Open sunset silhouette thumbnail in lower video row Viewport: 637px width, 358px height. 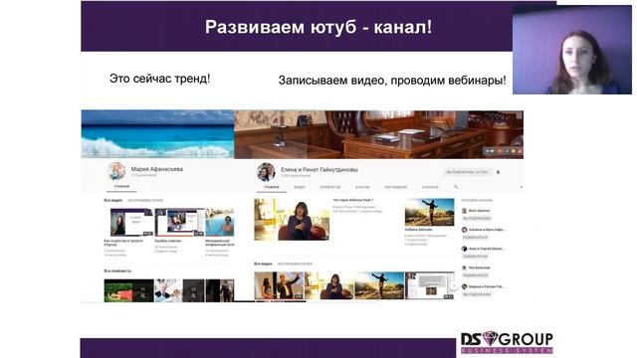coord(379,285)
